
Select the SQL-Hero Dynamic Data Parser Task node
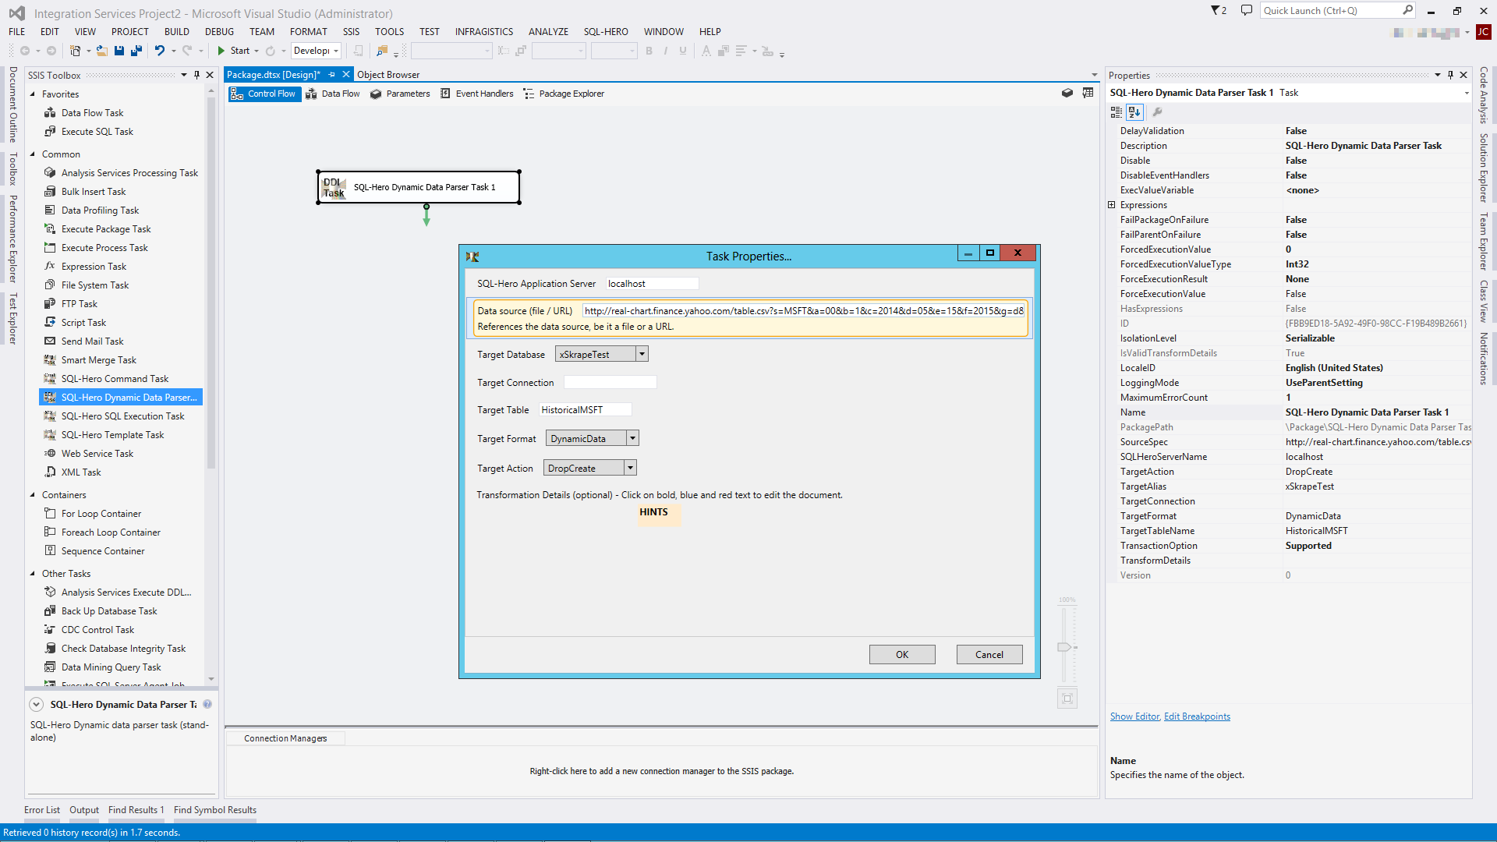click(419, 187)
